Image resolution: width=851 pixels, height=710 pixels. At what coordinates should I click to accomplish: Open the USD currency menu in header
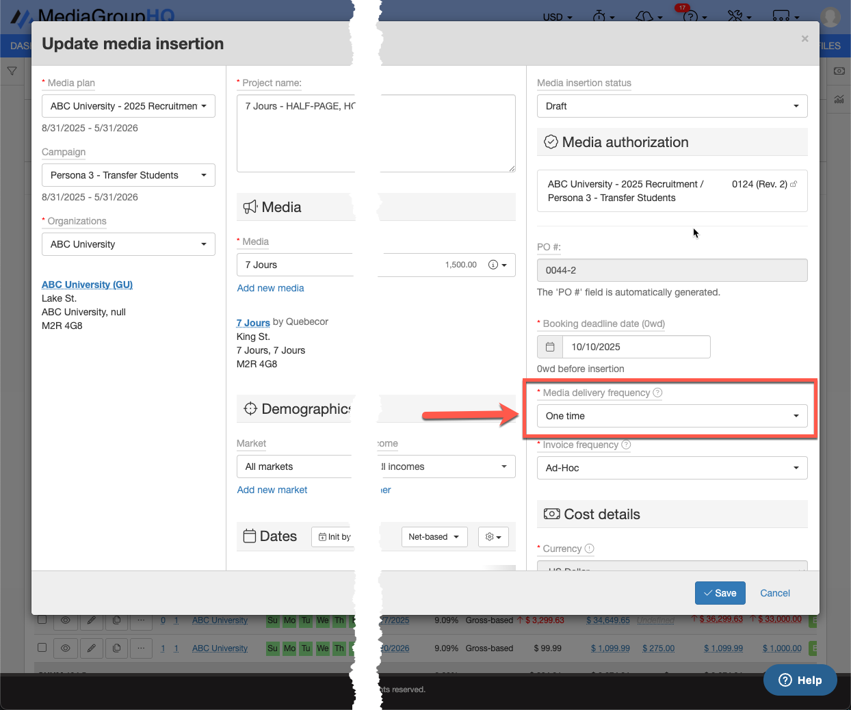557,17
